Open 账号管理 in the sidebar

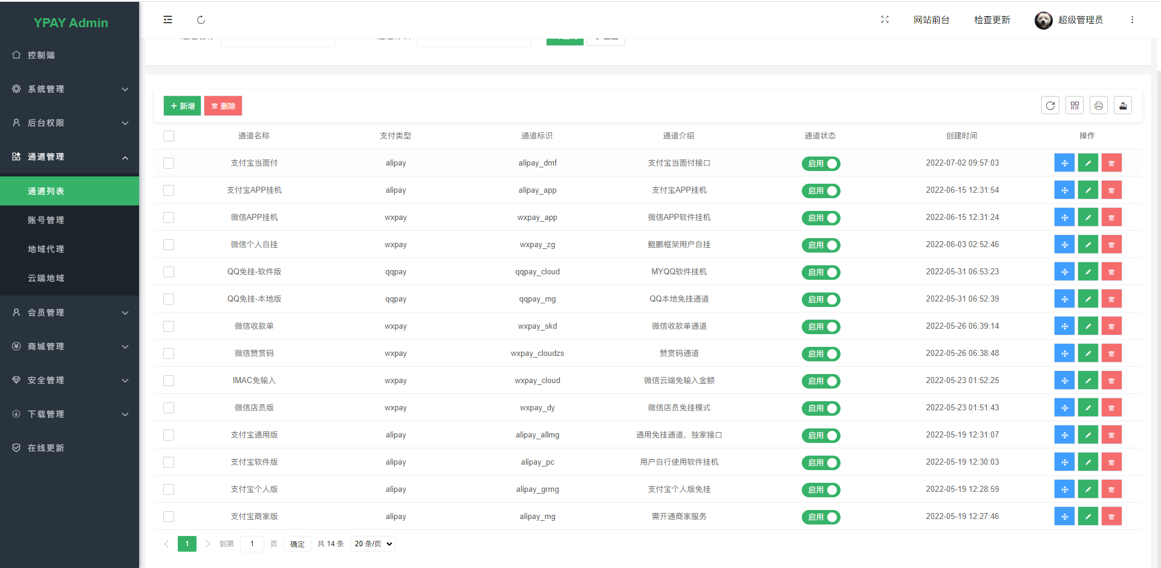(x=46, y=220)
